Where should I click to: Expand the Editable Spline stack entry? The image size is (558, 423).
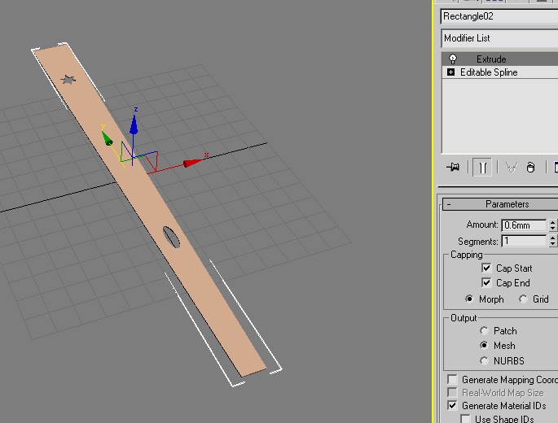[x=450, y=72]
